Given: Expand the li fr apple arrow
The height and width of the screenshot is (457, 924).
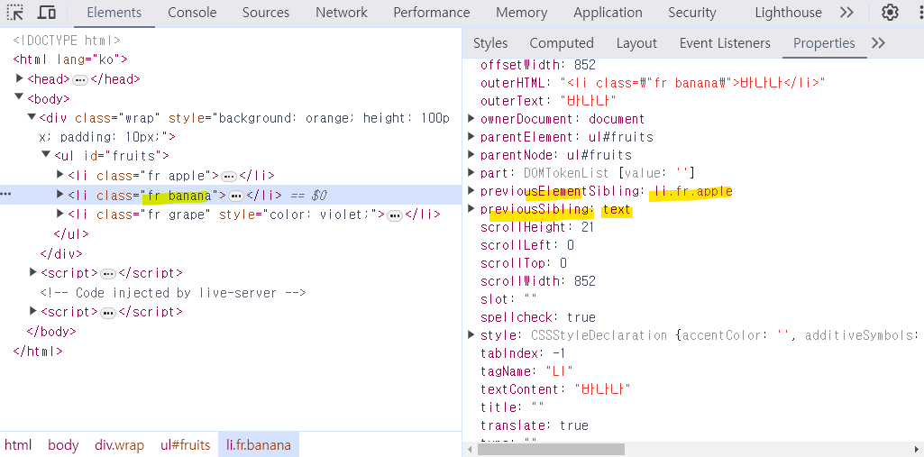Looking at the screenshot, I should click(60, 174).
